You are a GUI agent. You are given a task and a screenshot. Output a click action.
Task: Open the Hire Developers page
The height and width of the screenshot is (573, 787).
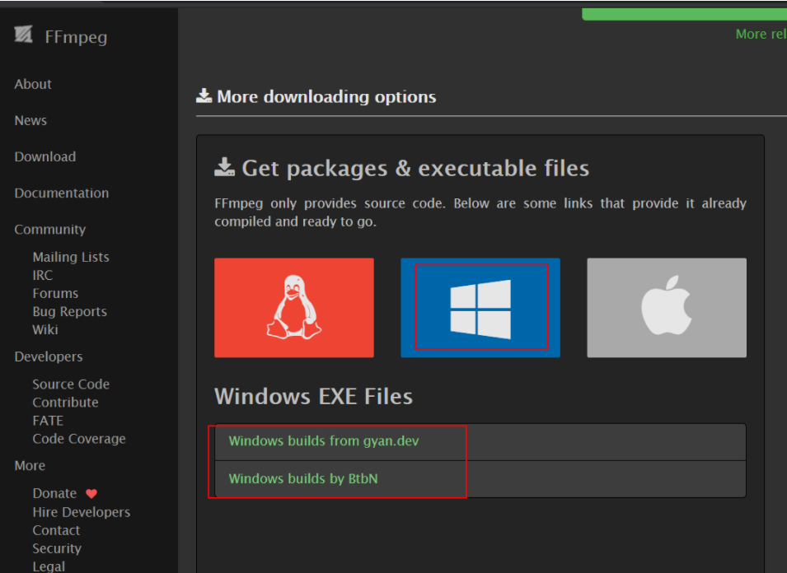coord(82,512)
